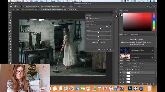165x92 pixels.
Task: Select the Crop tool
Action: (10, 23)
